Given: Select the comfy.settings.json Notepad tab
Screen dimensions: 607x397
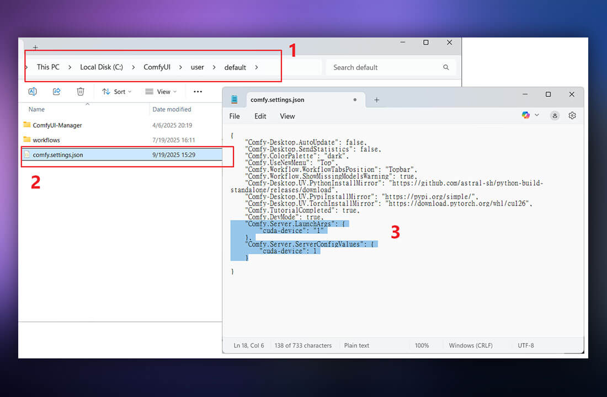Looking at the screenshot, I should pos(277,100).
